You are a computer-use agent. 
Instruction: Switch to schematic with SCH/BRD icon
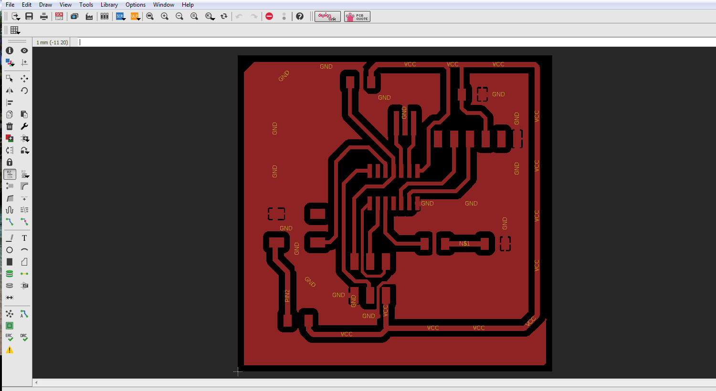59,16
